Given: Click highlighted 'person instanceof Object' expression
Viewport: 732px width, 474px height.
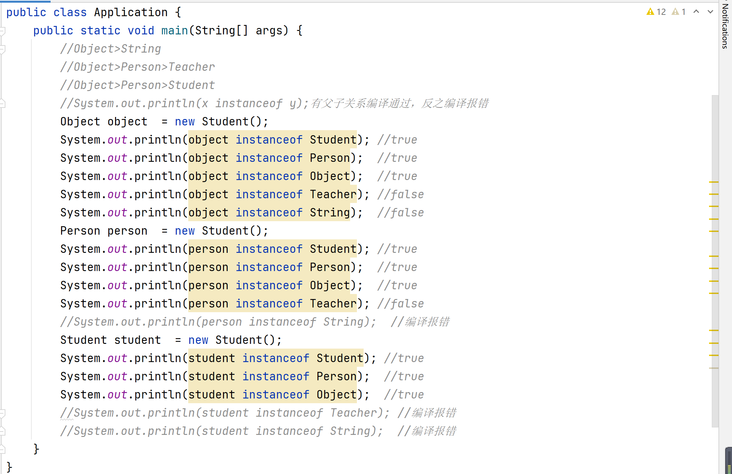Looking at the screenshot, I should pyautogui.click(x=269, y=286).
